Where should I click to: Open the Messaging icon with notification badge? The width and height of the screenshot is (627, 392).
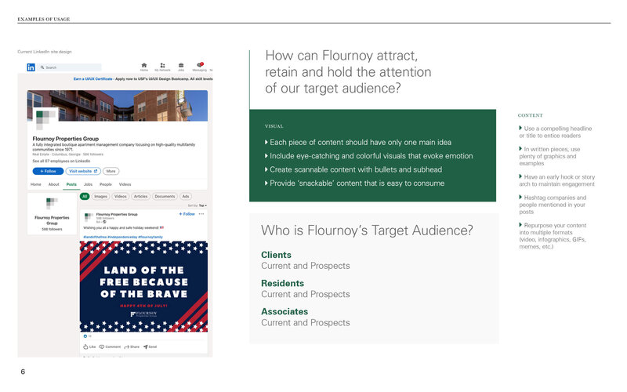pyautogui.click(x=199, y=65)
